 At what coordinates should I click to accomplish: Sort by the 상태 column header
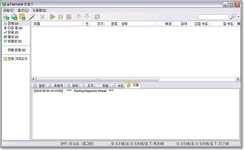coord(138,24)
